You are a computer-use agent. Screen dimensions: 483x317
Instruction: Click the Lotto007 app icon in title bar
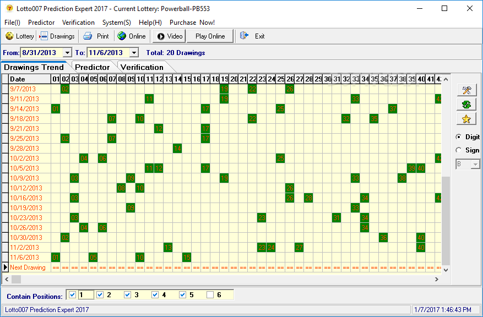point(9,8)
